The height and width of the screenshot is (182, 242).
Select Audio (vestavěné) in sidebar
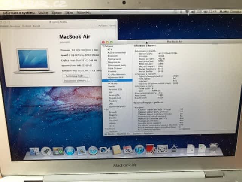pos(117,53)
